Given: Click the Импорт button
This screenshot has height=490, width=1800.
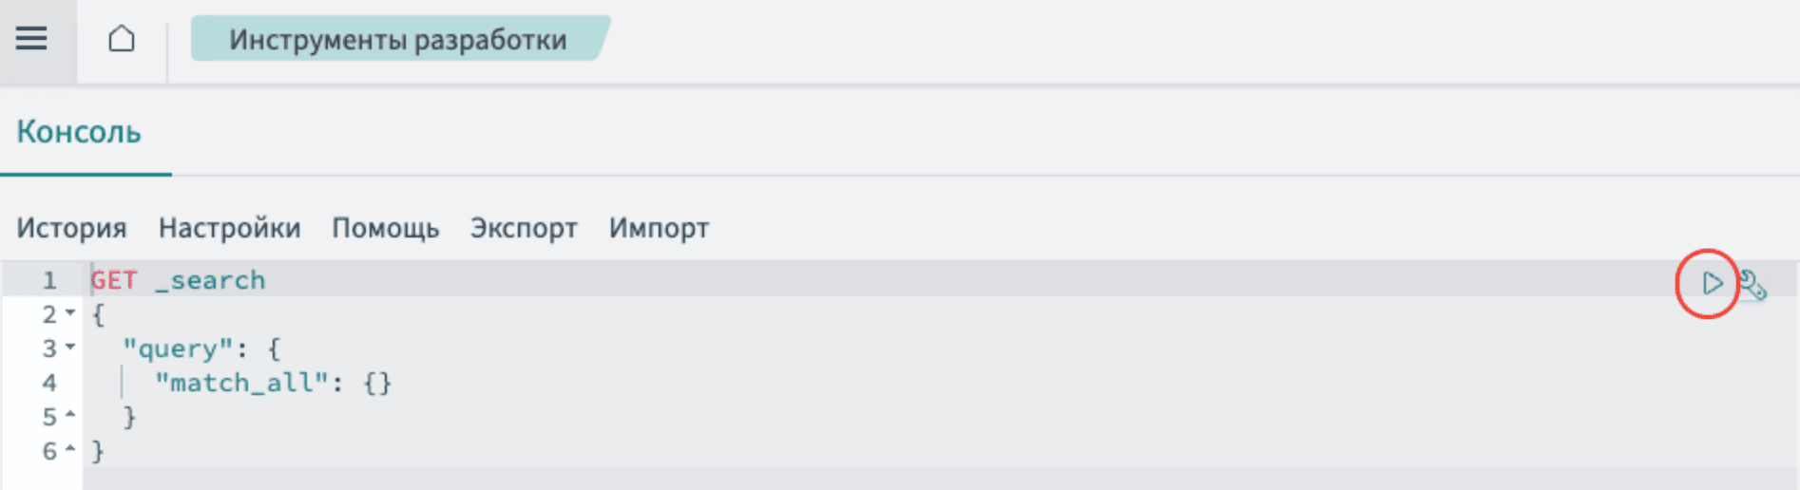Looking at the screenshot, I should (659, 228).
